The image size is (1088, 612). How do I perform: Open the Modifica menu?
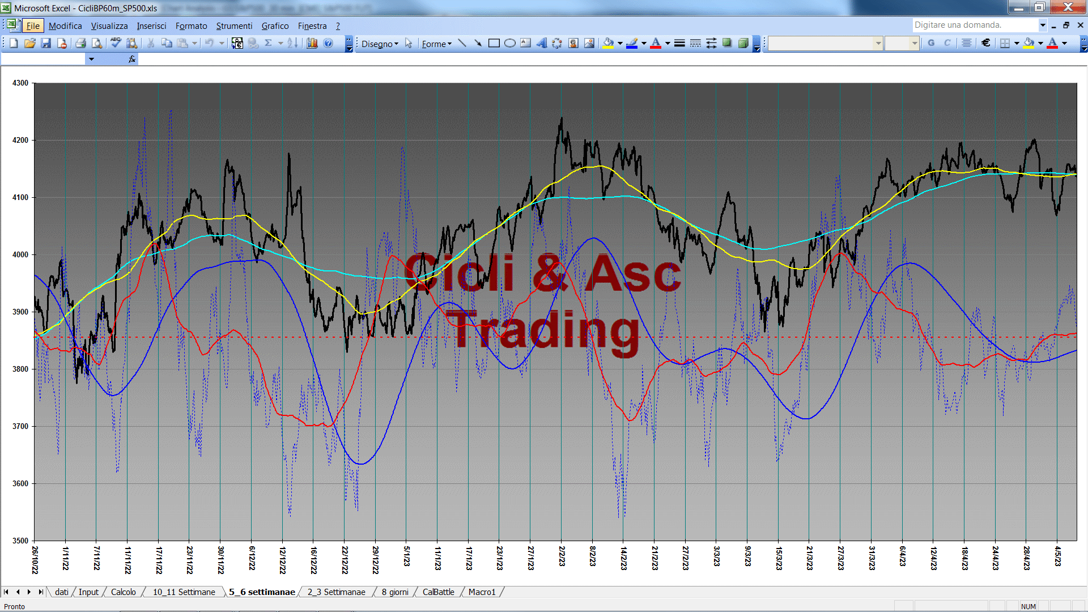(65, 26)
